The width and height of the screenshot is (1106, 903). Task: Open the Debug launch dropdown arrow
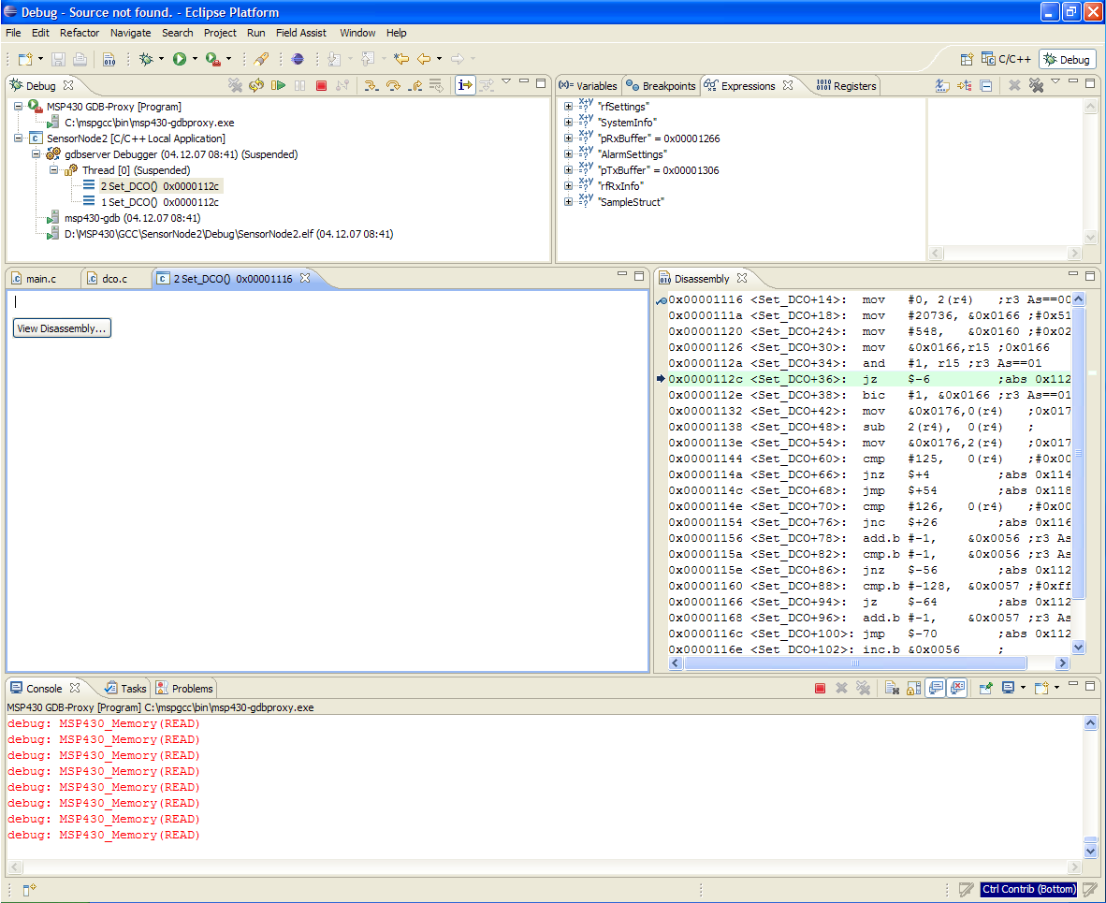161,59
